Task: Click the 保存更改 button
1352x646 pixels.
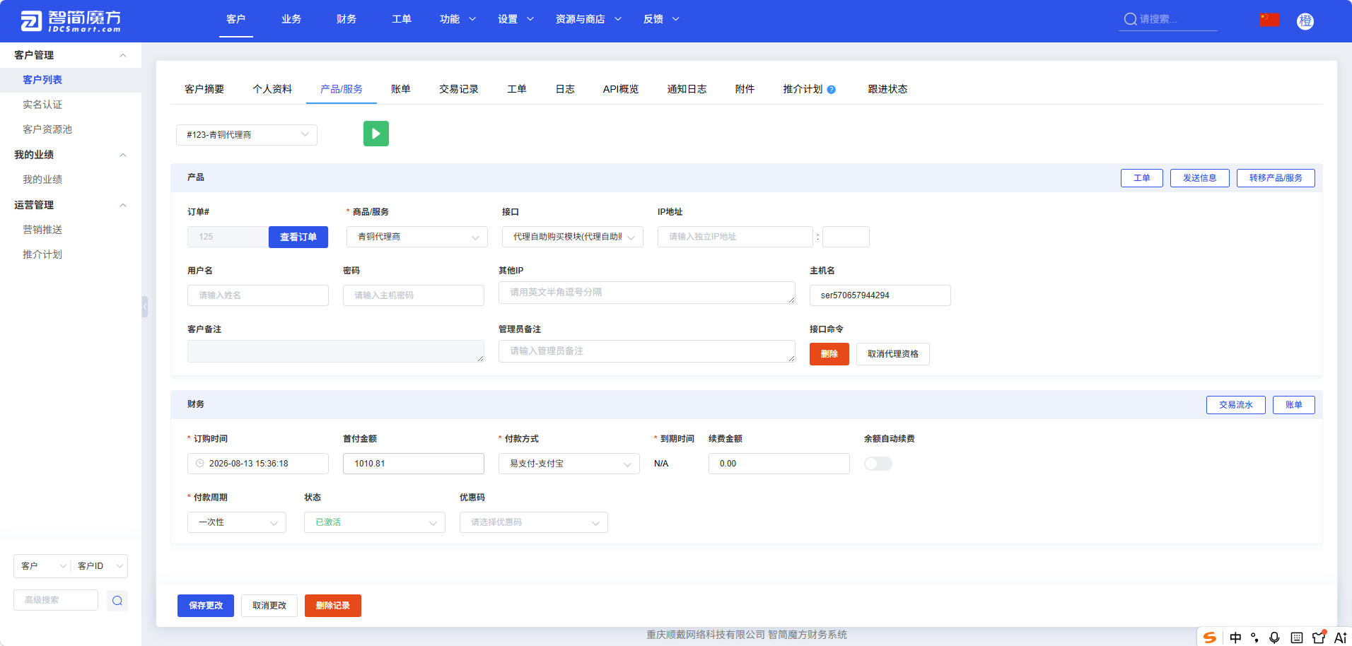Action: tap(206, 606)
